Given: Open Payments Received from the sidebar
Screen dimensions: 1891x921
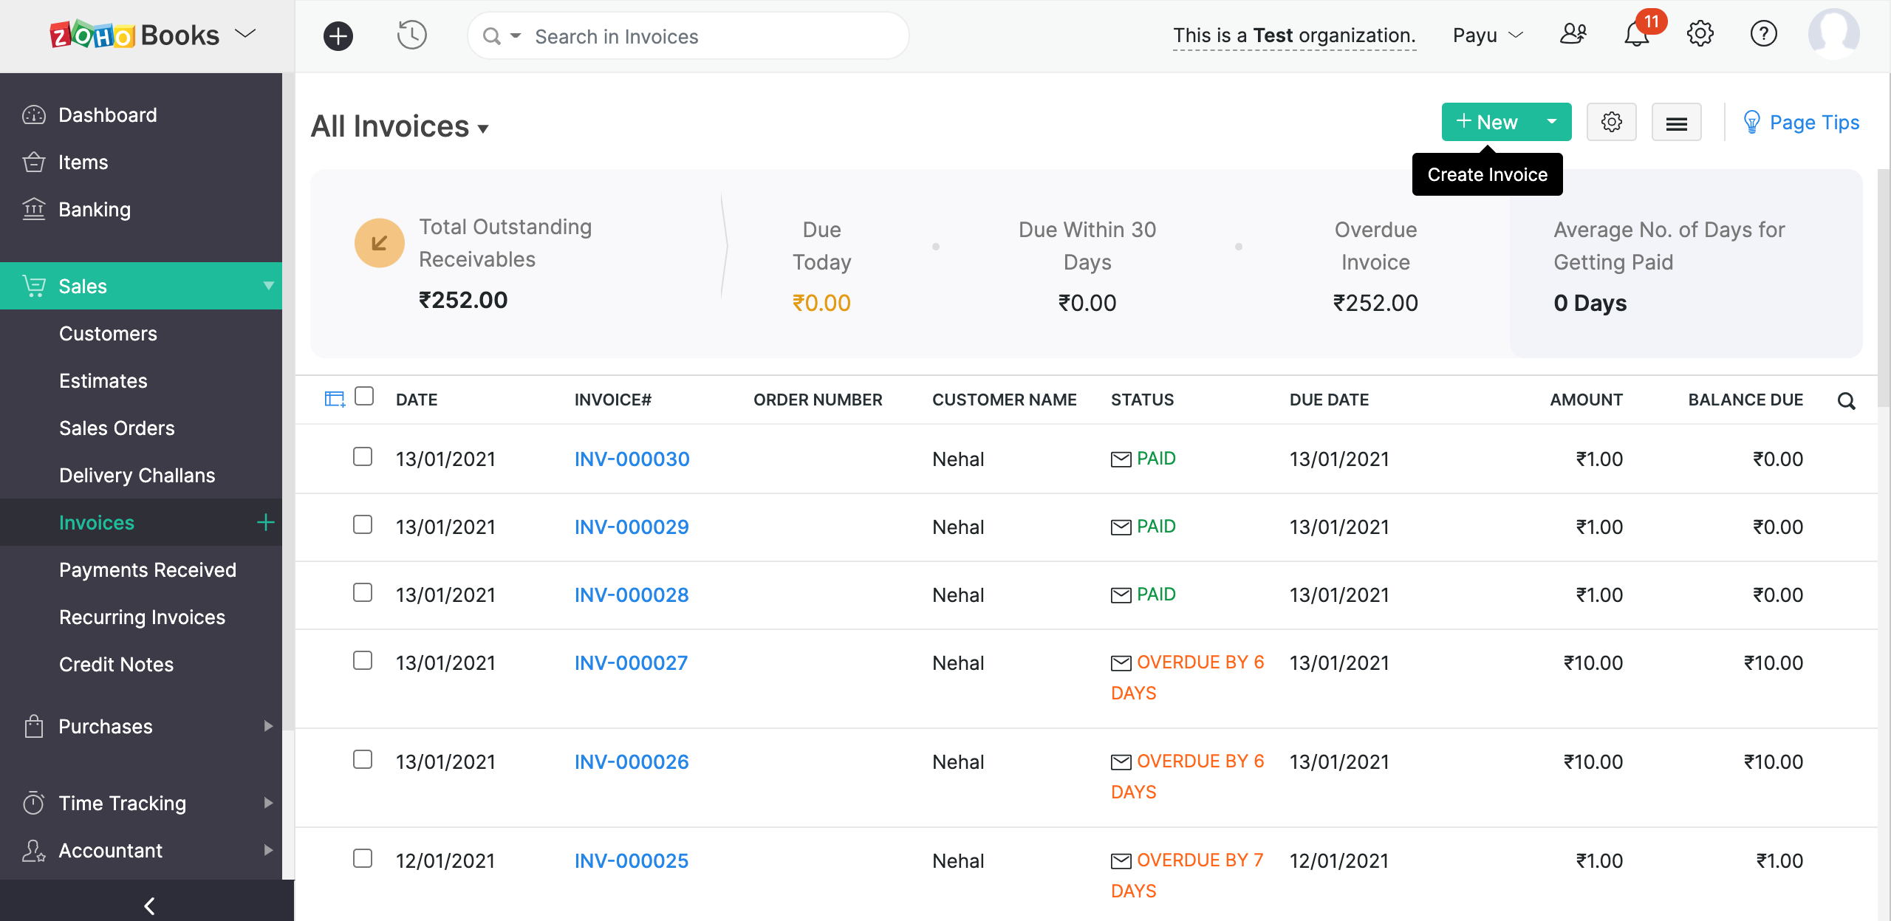Looking at the screenshot, I should (148, 569).
